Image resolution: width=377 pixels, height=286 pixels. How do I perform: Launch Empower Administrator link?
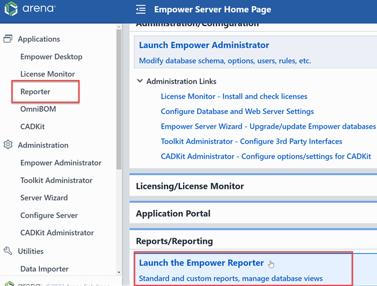(204, 45)
